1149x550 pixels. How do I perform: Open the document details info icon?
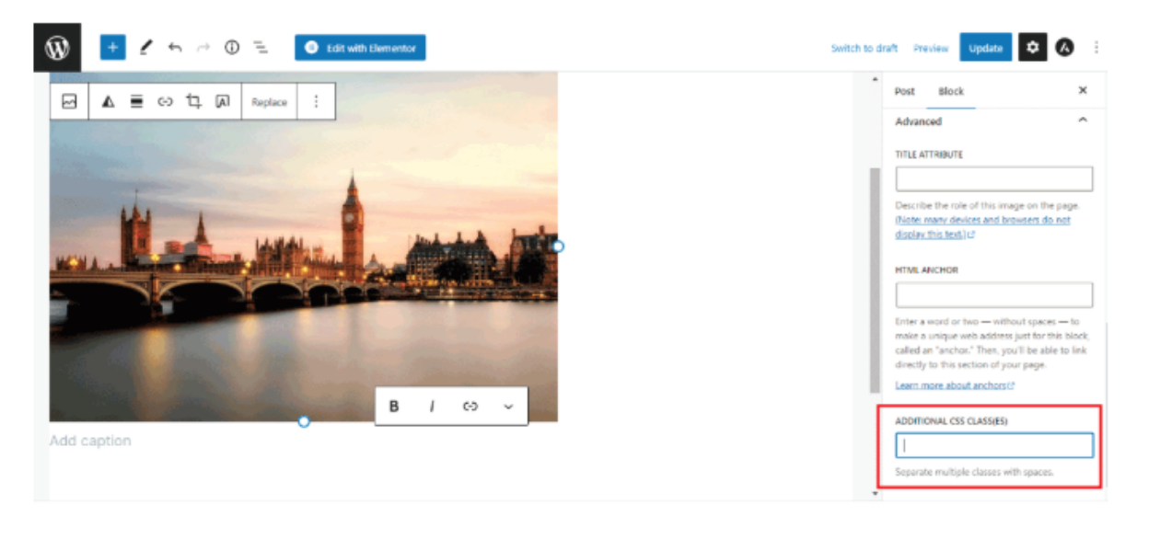click(x=232, y=48)
